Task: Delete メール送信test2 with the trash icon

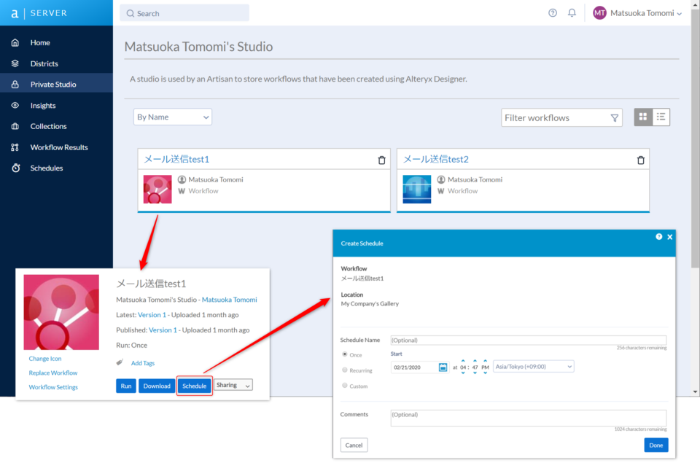Action: (x=641, y=160)
